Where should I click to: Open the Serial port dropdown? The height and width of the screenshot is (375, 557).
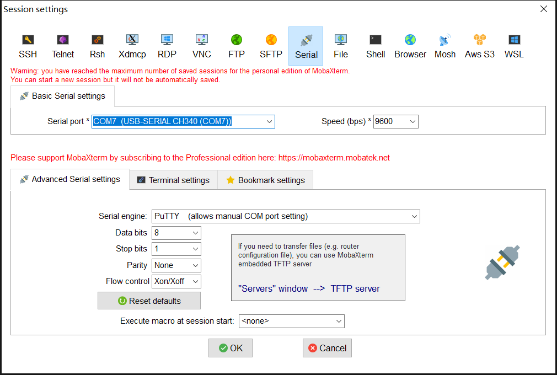coord(183,121)
